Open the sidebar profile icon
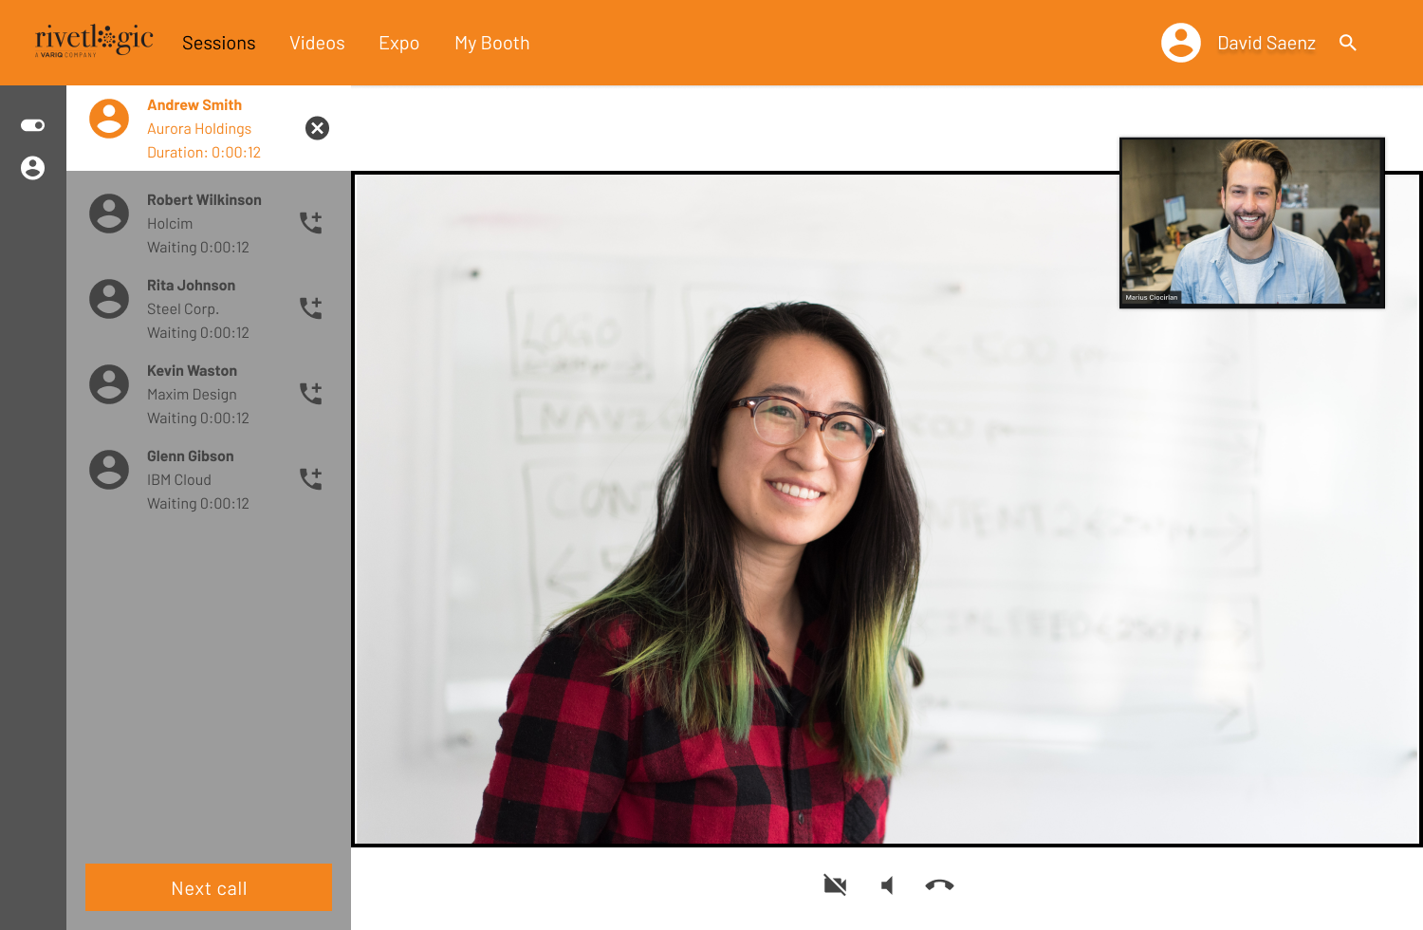 point(33,168)
